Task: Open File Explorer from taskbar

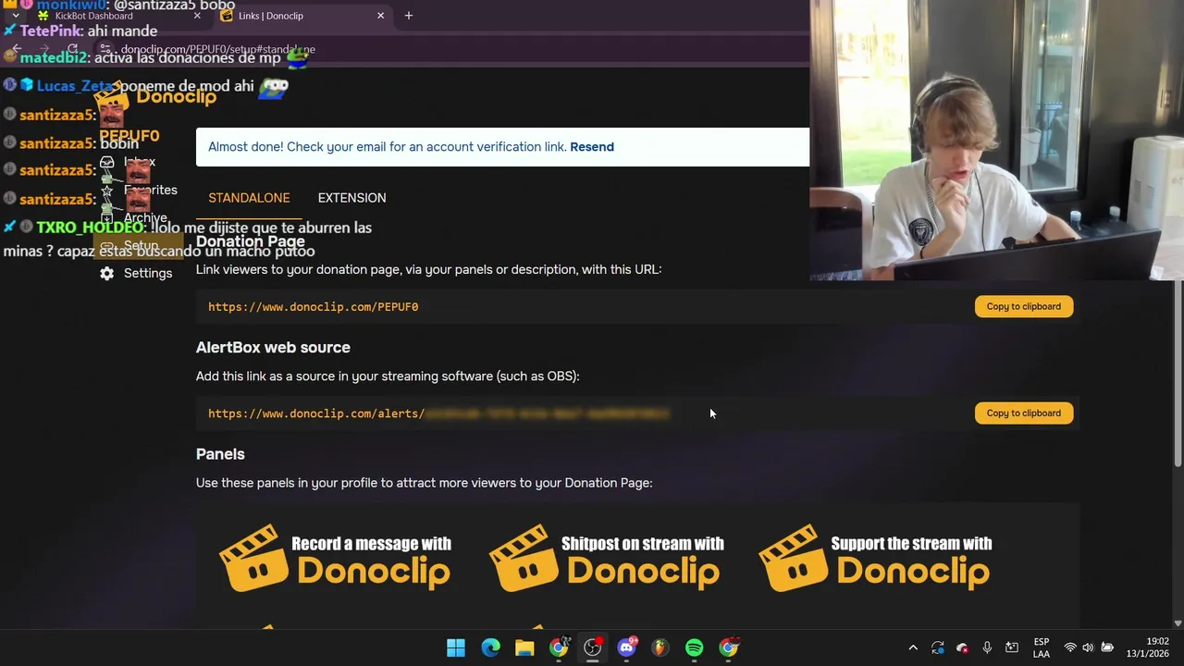Action: (524, 647)
